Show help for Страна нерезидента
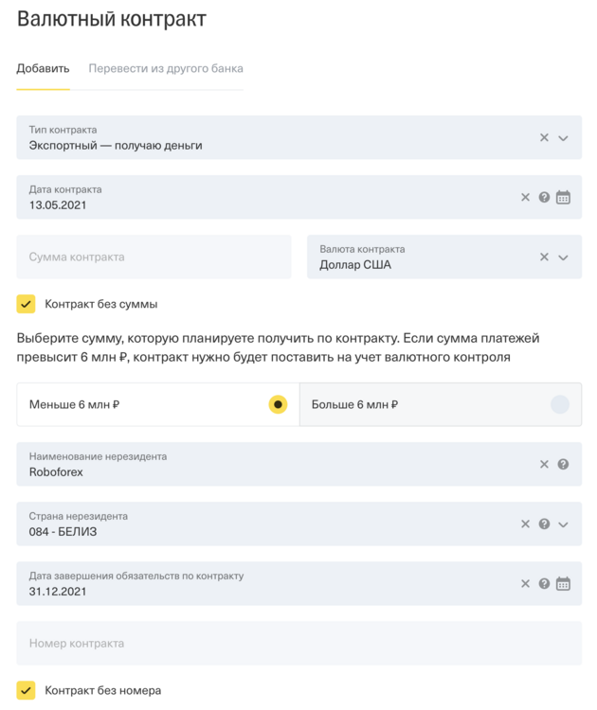 (x=544, y=524)
